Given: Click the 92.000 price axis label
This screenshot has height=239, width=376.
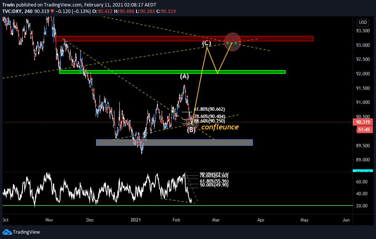Looking at the screenshot, I should pyautogui.click(x=363, y=74).
